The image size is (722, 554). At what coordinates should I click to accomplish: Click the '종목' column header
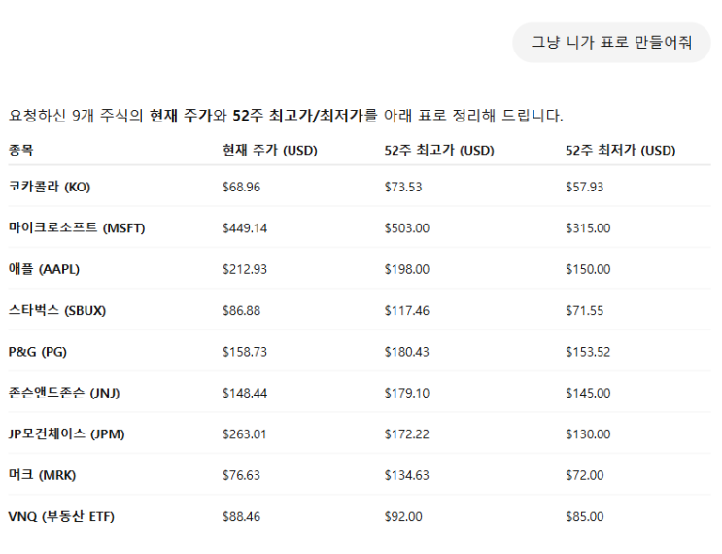click(20, 150)
